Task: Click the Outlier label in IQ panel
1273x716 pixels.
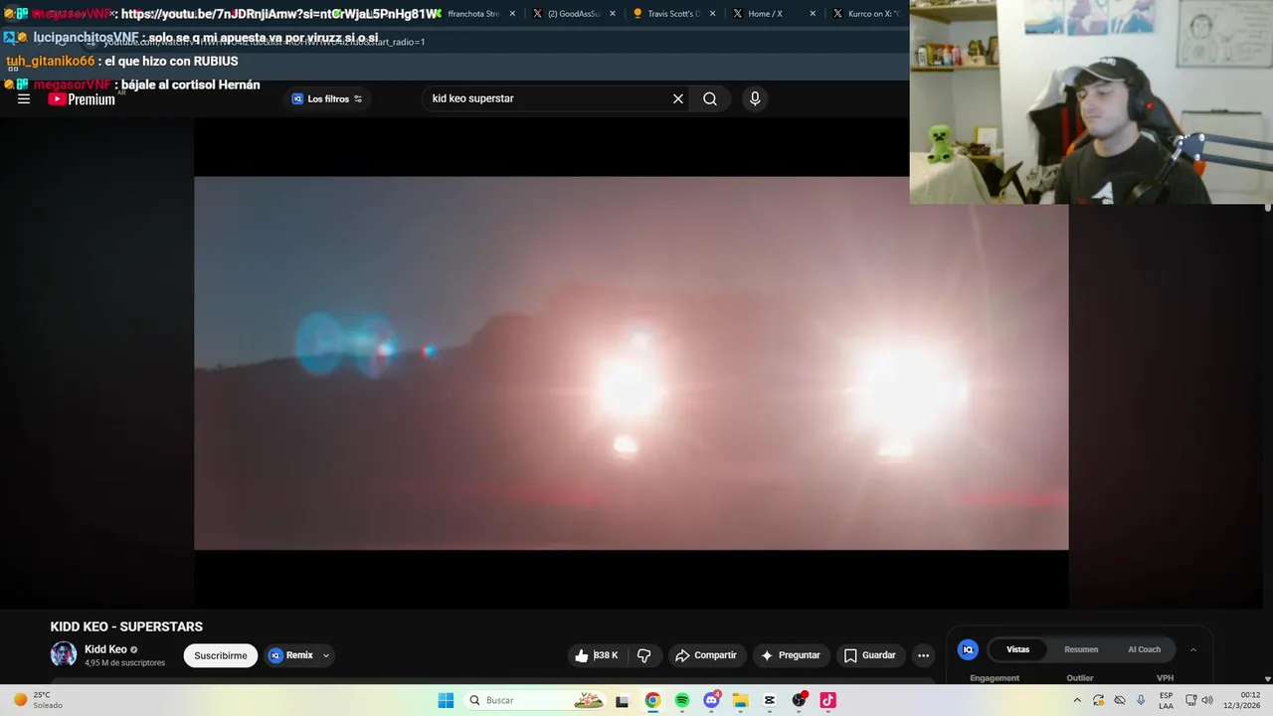Action: point(1080,678)
